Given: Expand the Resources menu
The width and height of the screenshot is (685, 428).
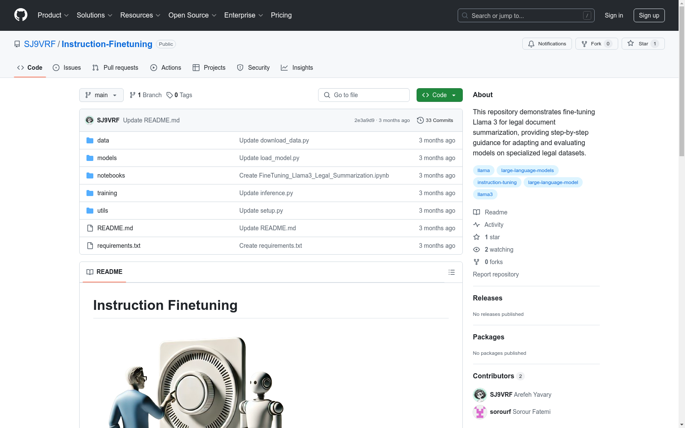Looking at the screenshot, I should [140, 15].
